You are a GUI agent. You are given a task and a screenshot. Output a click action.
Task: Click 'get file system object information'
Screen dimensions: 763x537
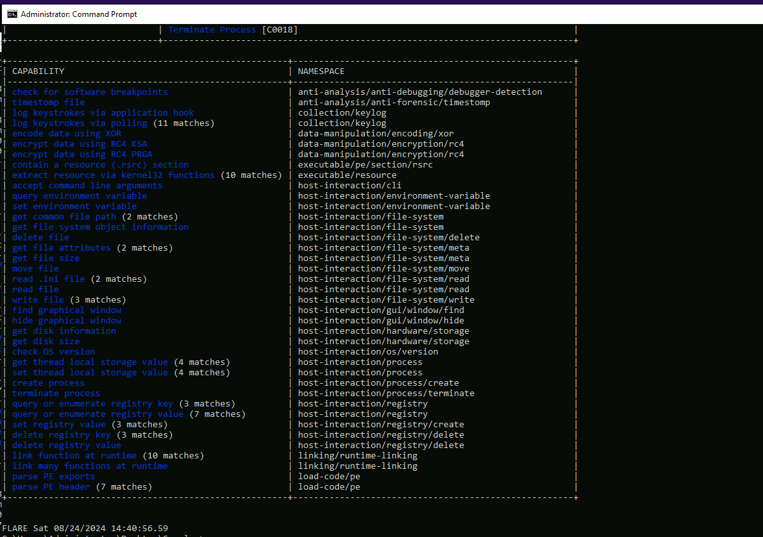(x=101, y=227)
